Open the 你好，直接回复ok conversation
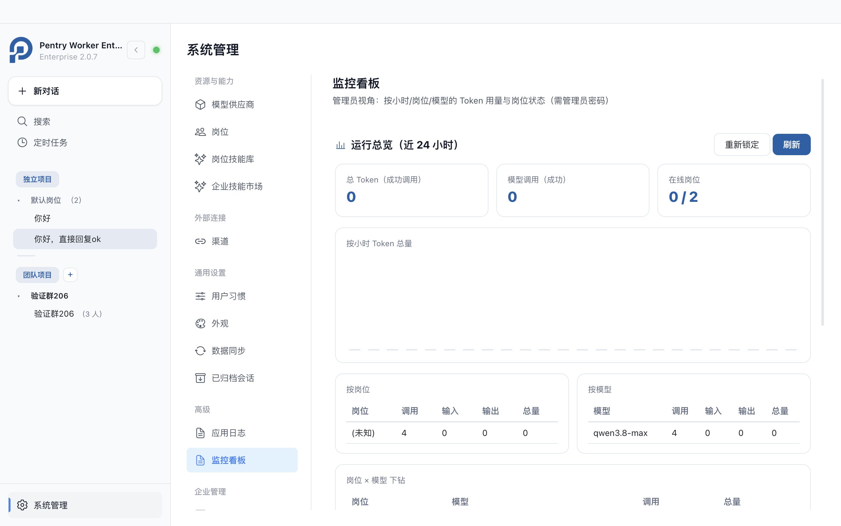 click(85, 239)
